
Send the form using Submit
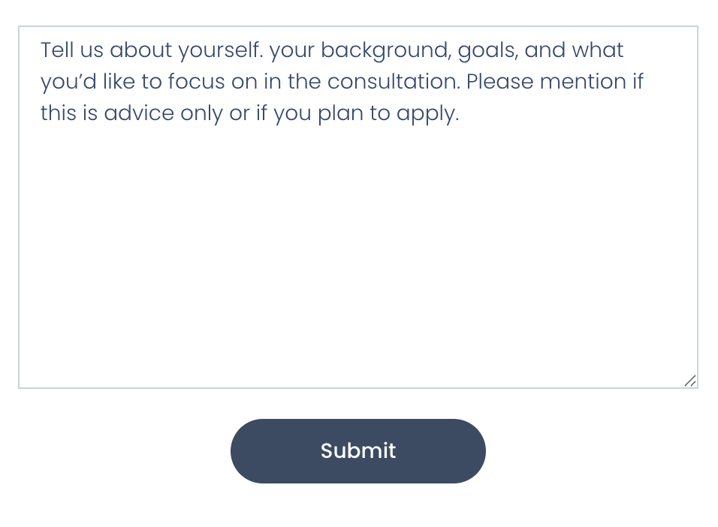(x=357, y=450)
